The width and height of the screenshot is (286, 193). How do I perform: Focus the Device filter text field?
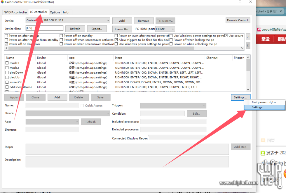click(44, 28)
